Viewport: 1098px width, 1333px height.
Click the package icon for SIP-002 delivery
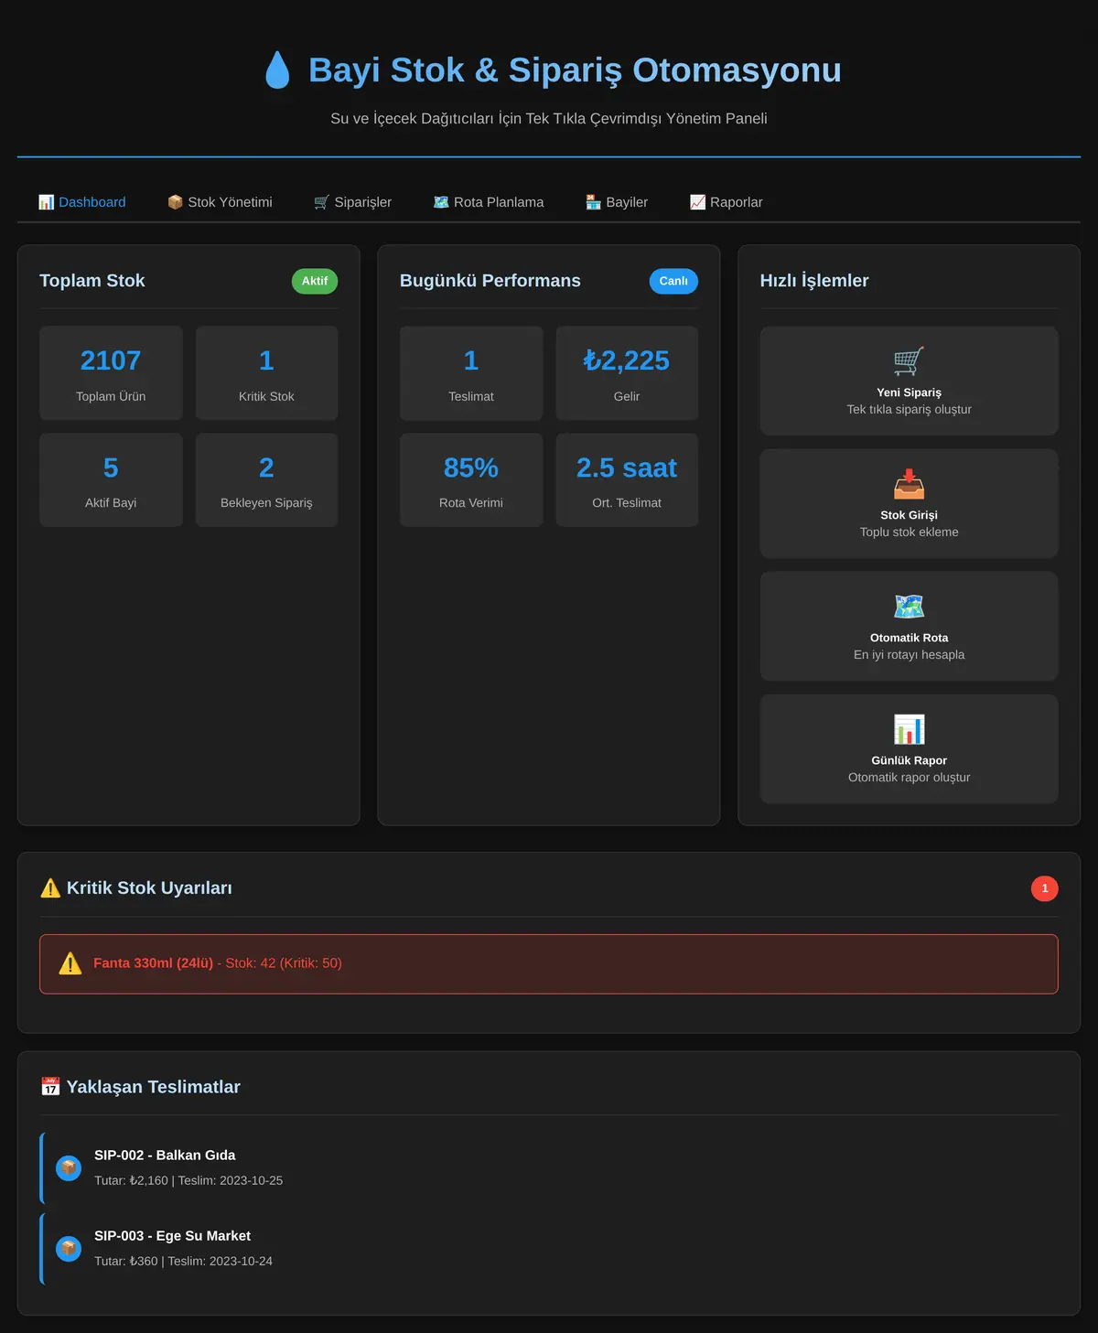point(69,1168)
